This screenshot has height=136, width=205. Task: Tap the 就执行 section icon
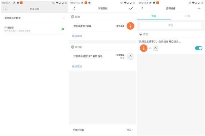point(73,47)
